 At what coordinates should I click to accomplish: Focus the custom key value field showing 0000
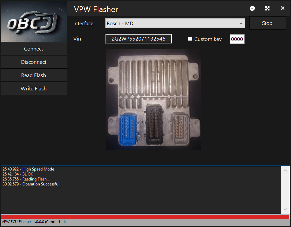[237, 39]
